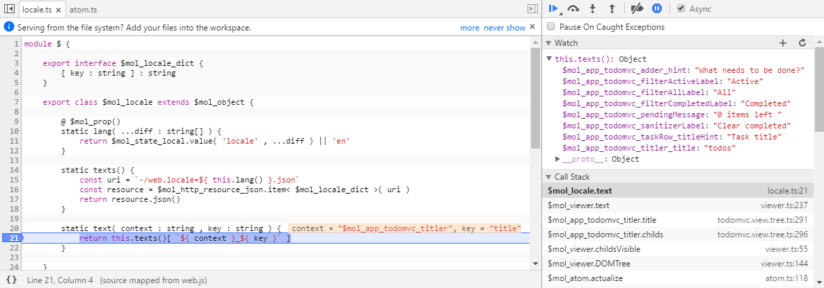Click line number 11 in gutter
Viewport: 824px width, 288px height.
(15, 141)
